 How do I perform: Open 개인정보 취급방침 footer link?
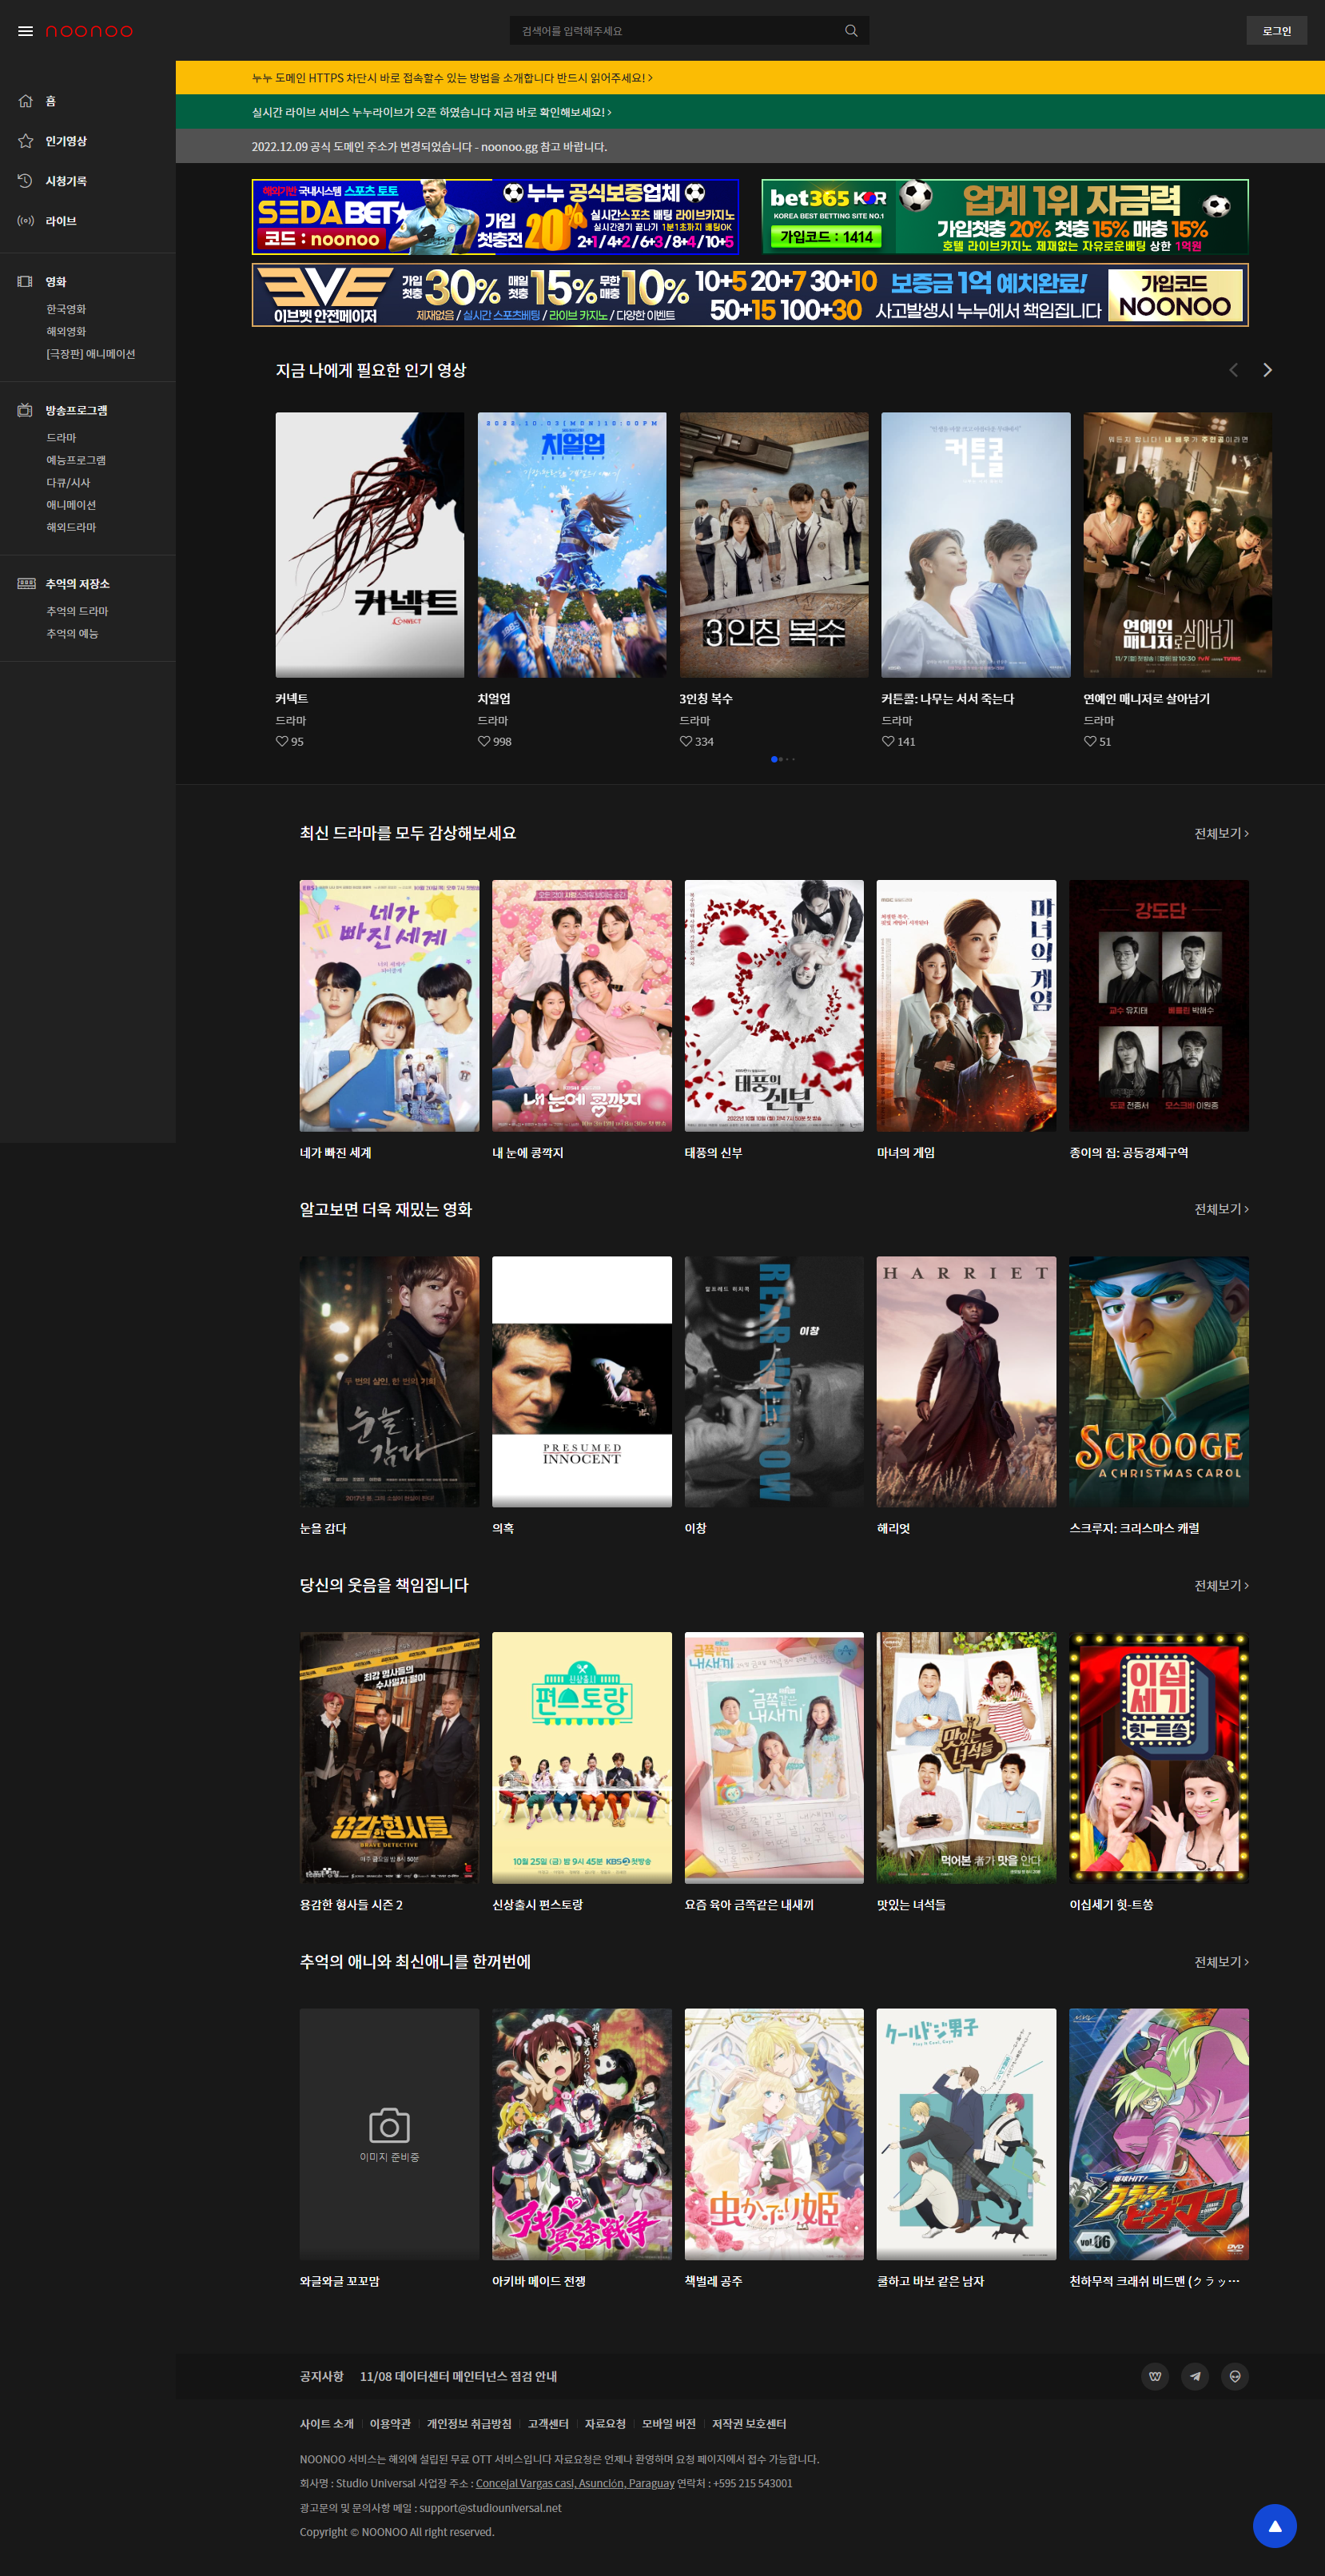tap(469, 2423)
